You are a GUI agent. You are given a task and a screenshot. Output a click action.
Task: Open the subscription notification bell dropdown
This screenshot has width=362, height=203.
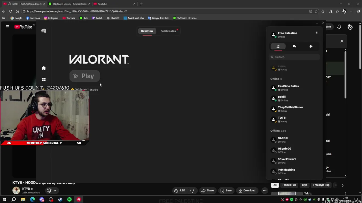click(x=52, y=191)
